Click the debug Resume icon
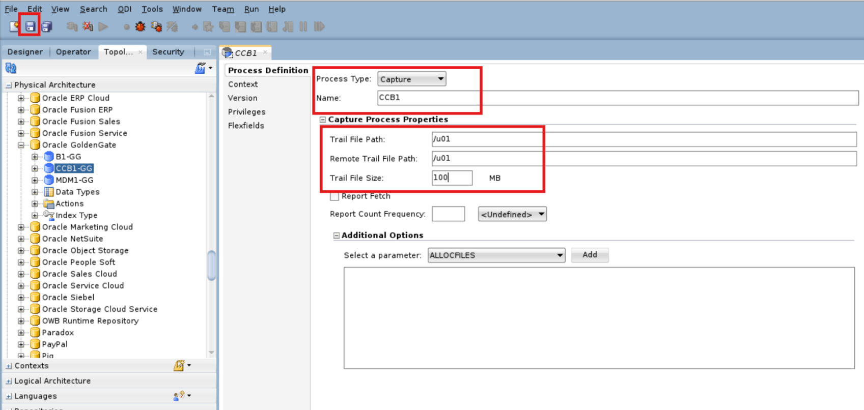The image size is (864, 410). [319, 26]
